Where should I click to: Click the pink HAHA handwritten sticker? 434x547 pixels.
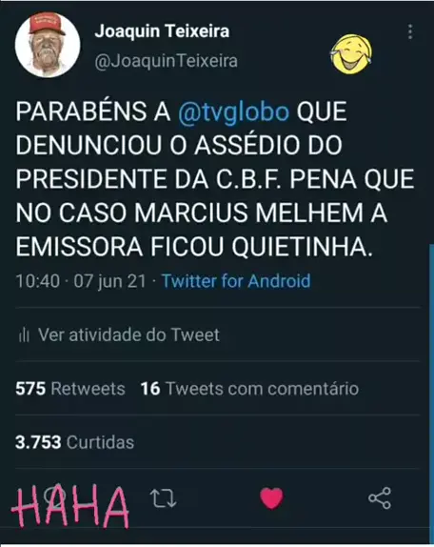pyautogui.click(x=70, y=506)
